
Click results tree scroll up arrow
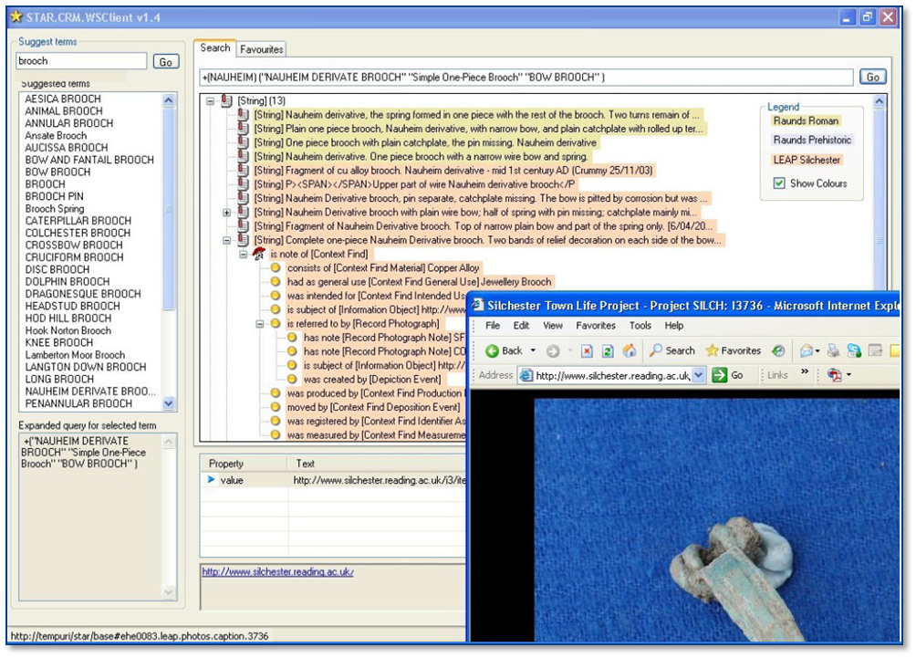pos(880,101)
